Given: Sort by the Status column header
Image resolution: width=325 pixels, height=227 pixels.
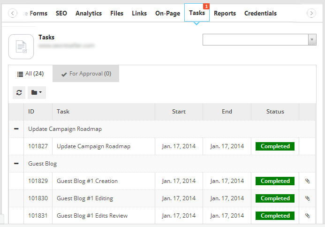Looking at the screenshot, I should click(x=275, y=112).
